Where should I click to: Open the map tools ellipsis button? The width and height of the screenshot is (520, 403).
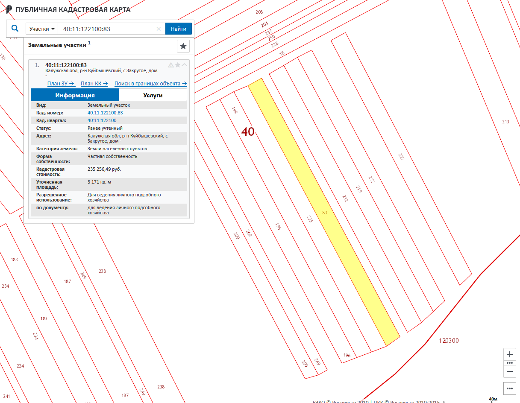(509, 388)
